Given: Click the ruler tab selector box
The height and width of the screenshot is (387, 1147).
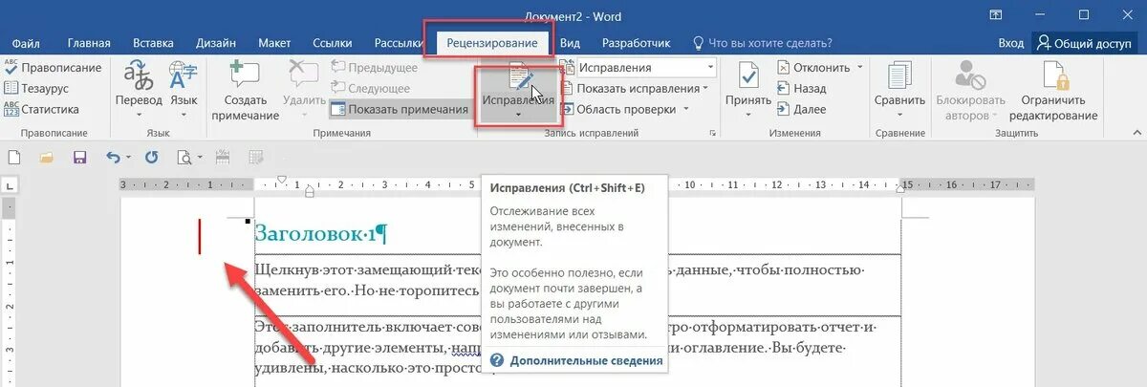Looking at the screenshot, I should click(8, 184).
